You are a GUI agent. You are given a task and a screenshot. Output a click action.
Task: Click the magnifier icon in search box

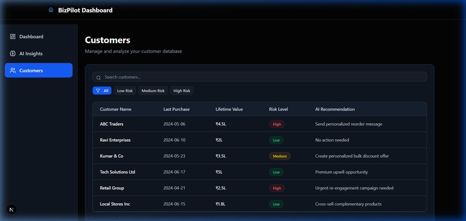(98, 78)
